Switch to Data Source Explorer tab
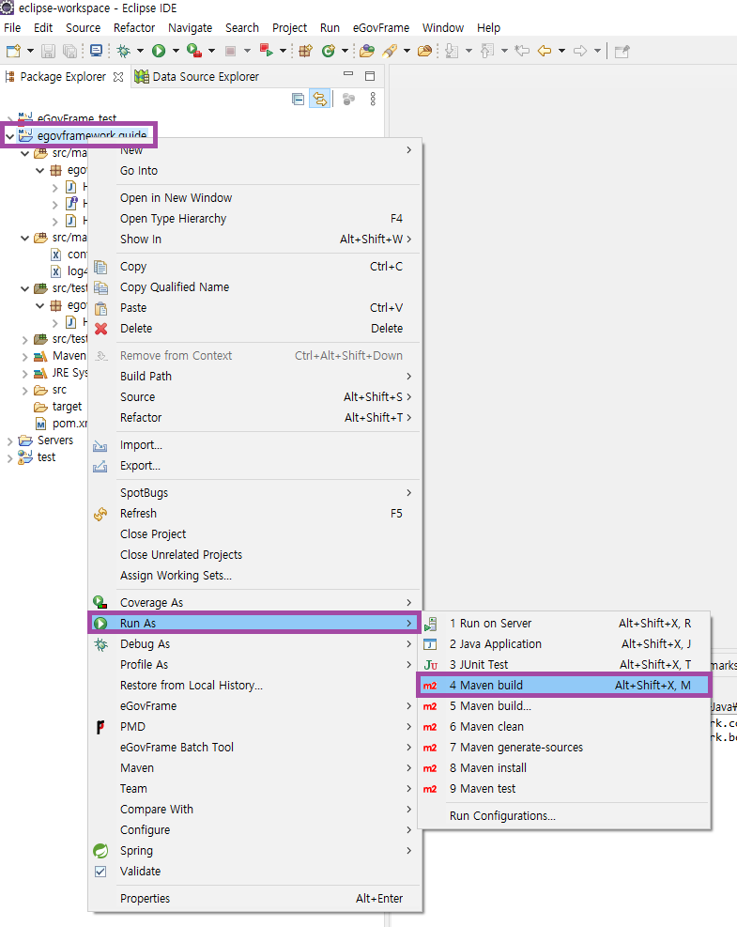This screenshot has height=927, width=737. 198,77
